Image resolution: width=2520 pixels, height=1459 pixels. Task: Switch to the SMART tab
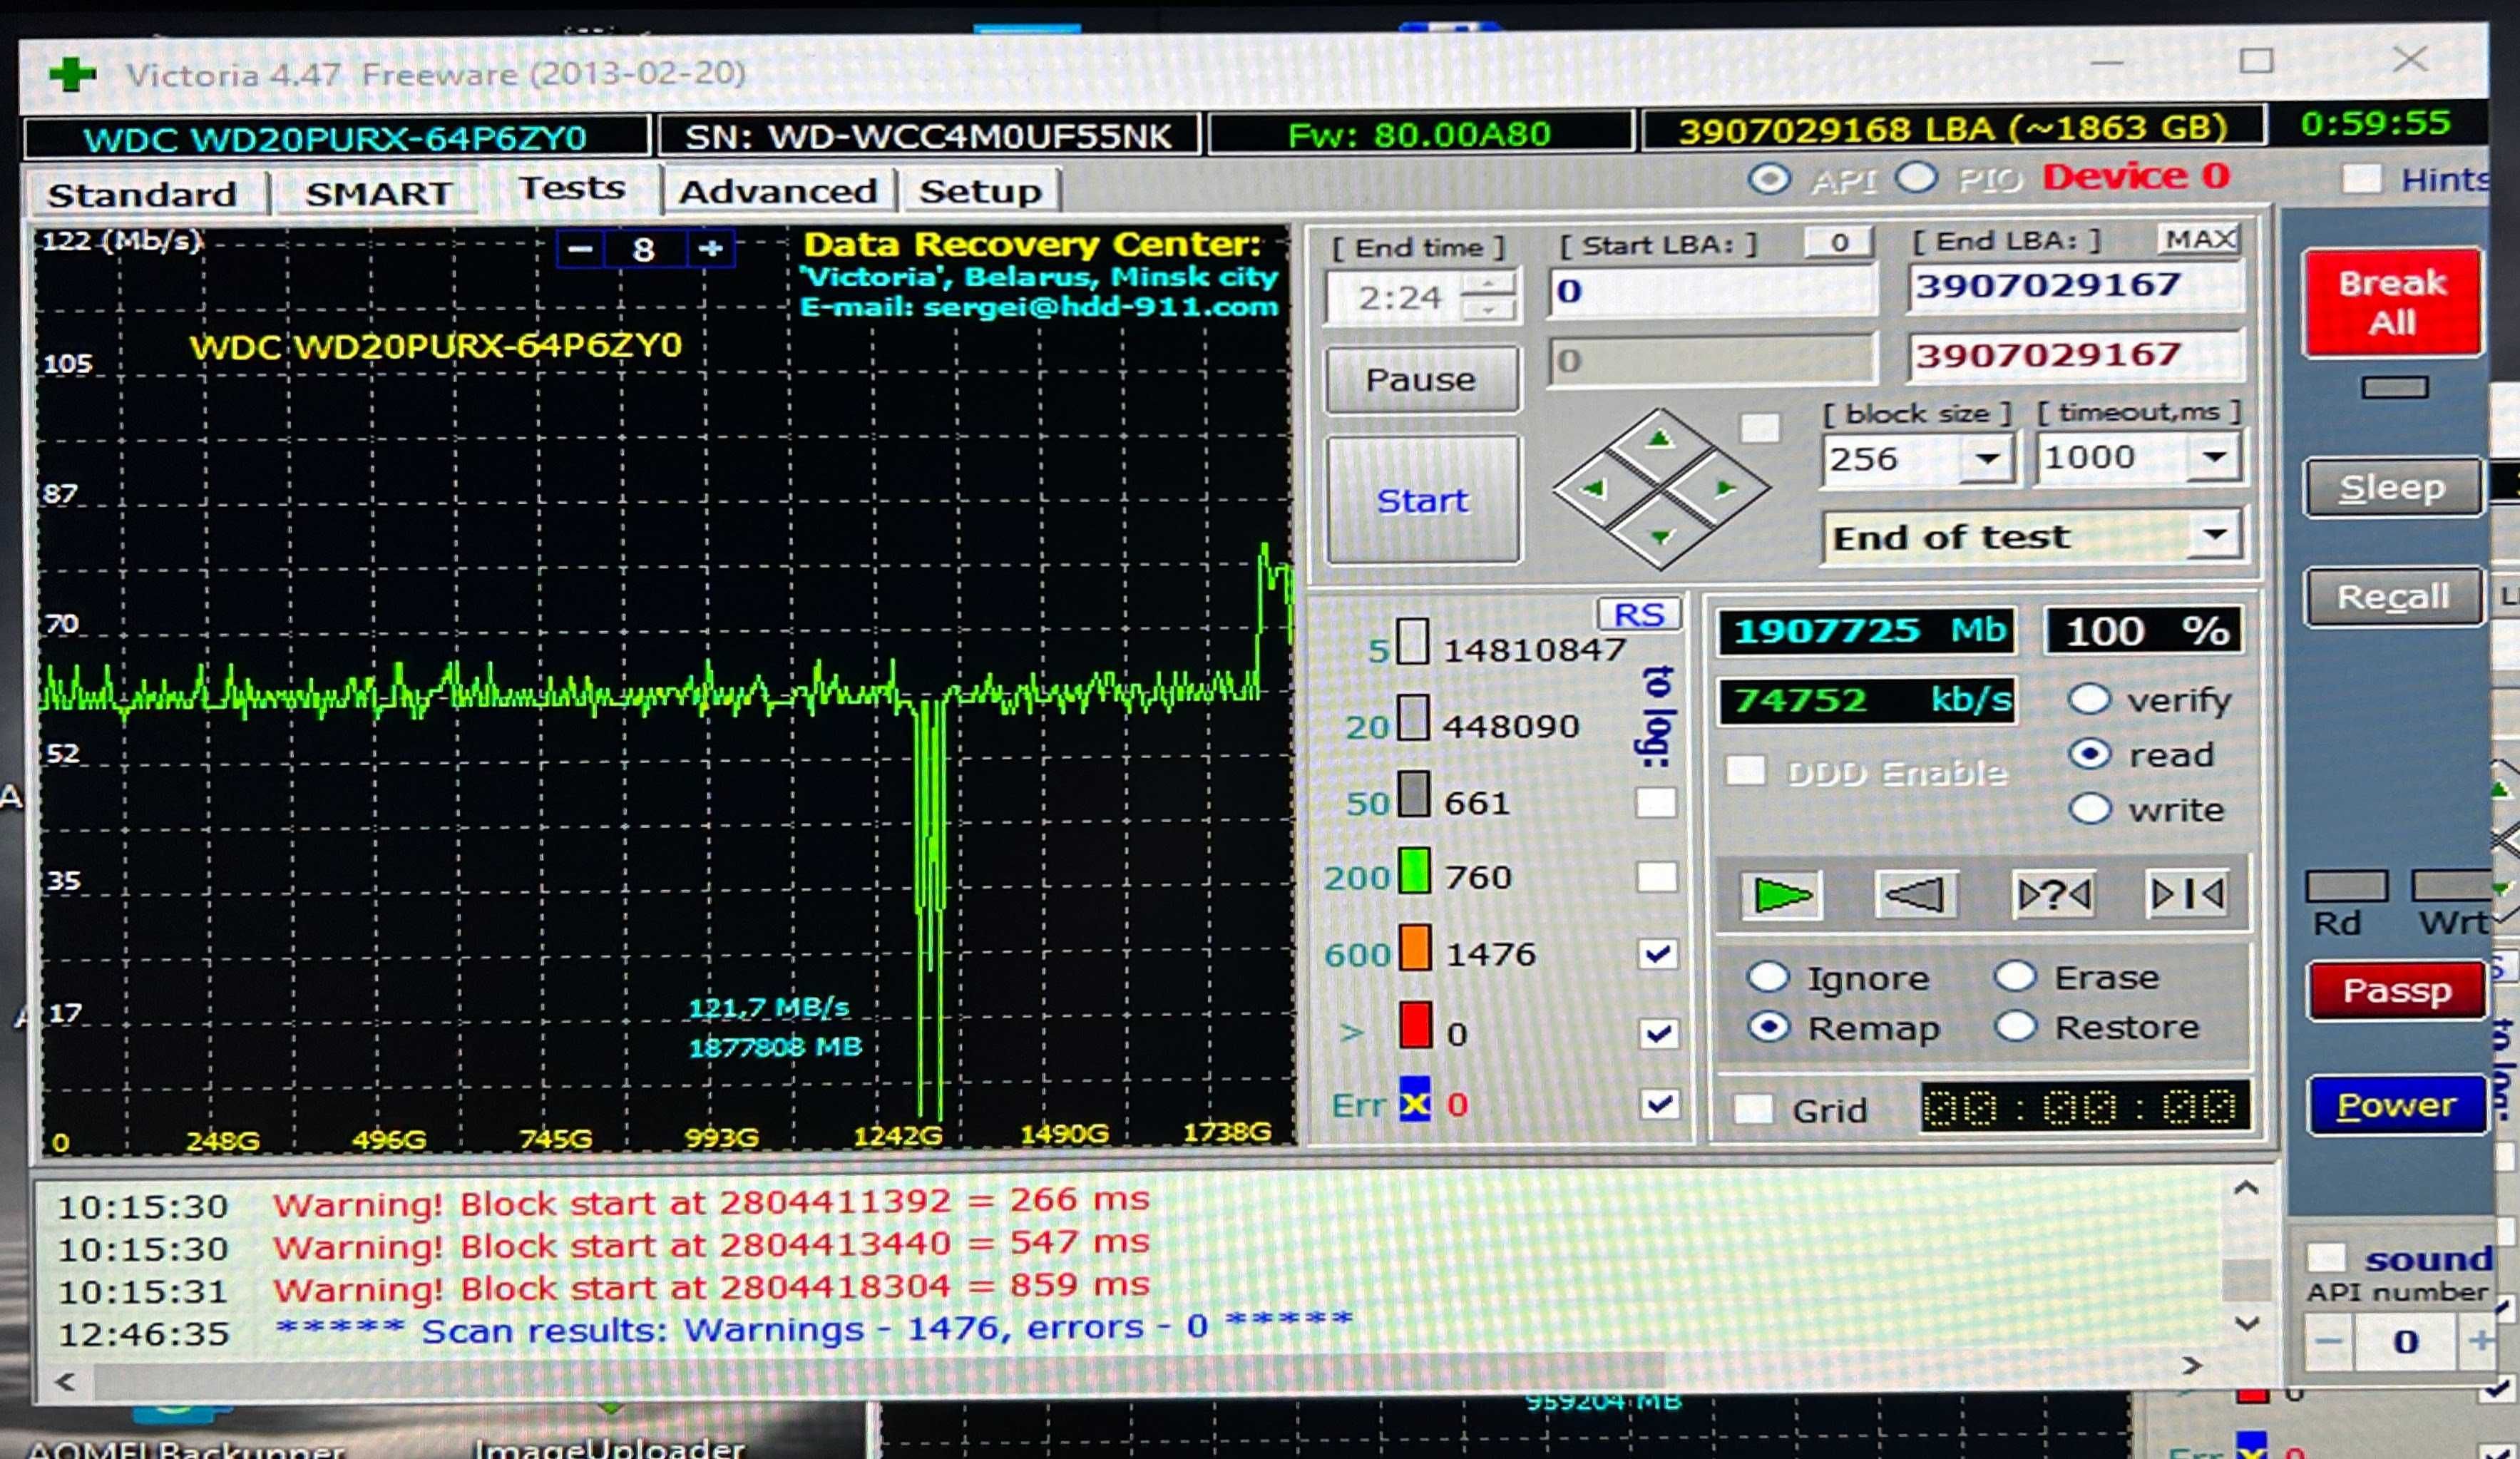tap(378, 193)
